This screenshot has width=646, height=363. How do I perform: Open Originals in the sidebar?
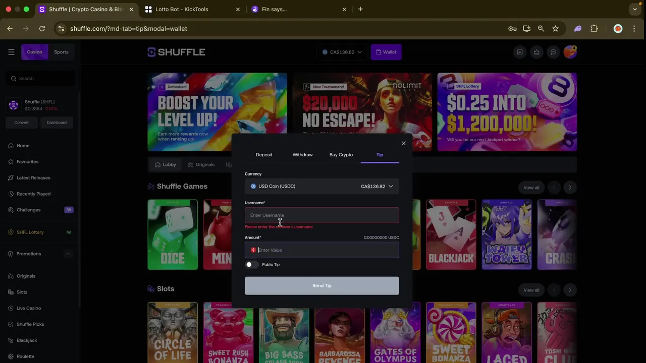(x=26, y=276)
